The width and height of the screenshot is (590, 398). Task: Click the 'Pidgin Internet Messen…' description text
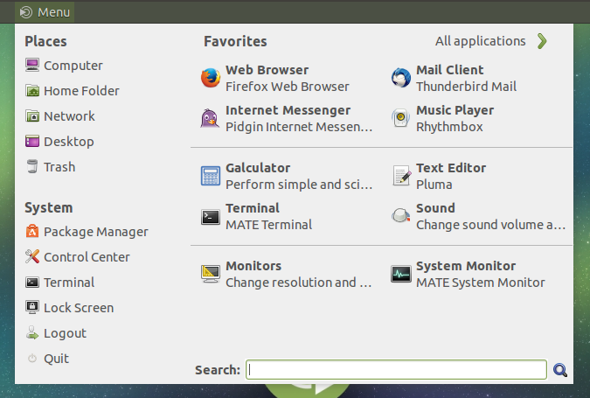point(299,127)
